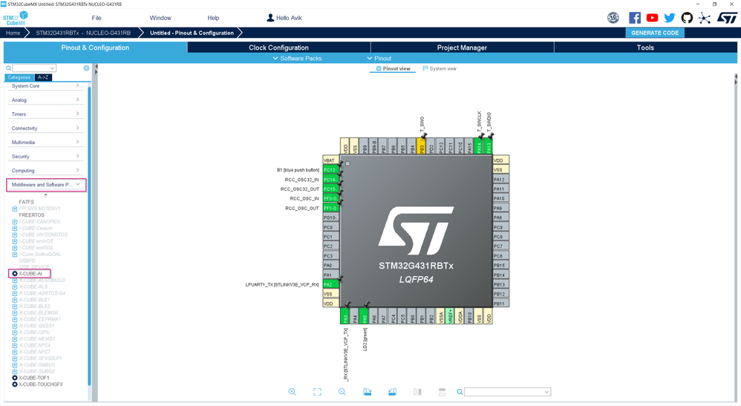
Task: Zoom out of the chip pinout view
Action: pos(342,392)
